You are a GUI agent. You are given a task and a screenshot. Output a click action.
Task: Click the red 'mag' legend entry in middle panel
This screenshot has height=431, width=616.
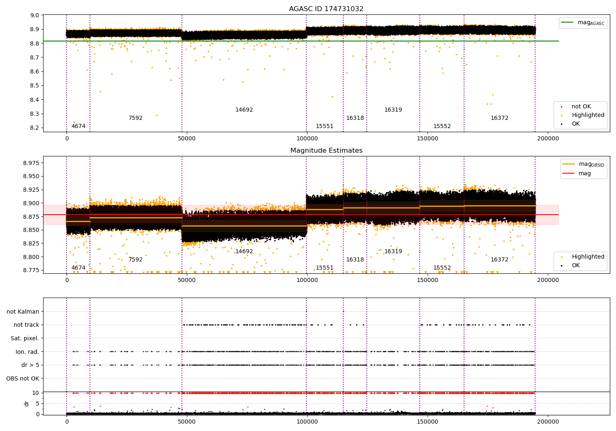(x=577, y=174)
